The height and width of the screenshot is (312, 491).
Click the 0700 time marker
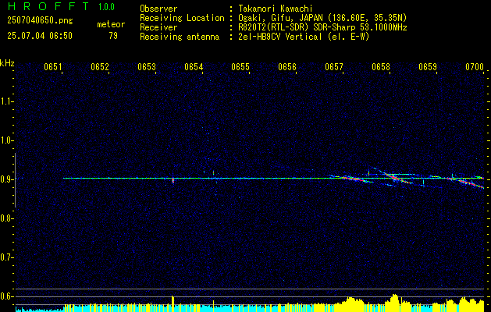(475, 67)
